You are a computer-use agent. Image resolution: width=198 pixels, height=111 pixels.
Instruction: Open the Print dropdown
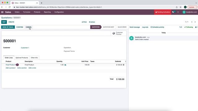84,22
